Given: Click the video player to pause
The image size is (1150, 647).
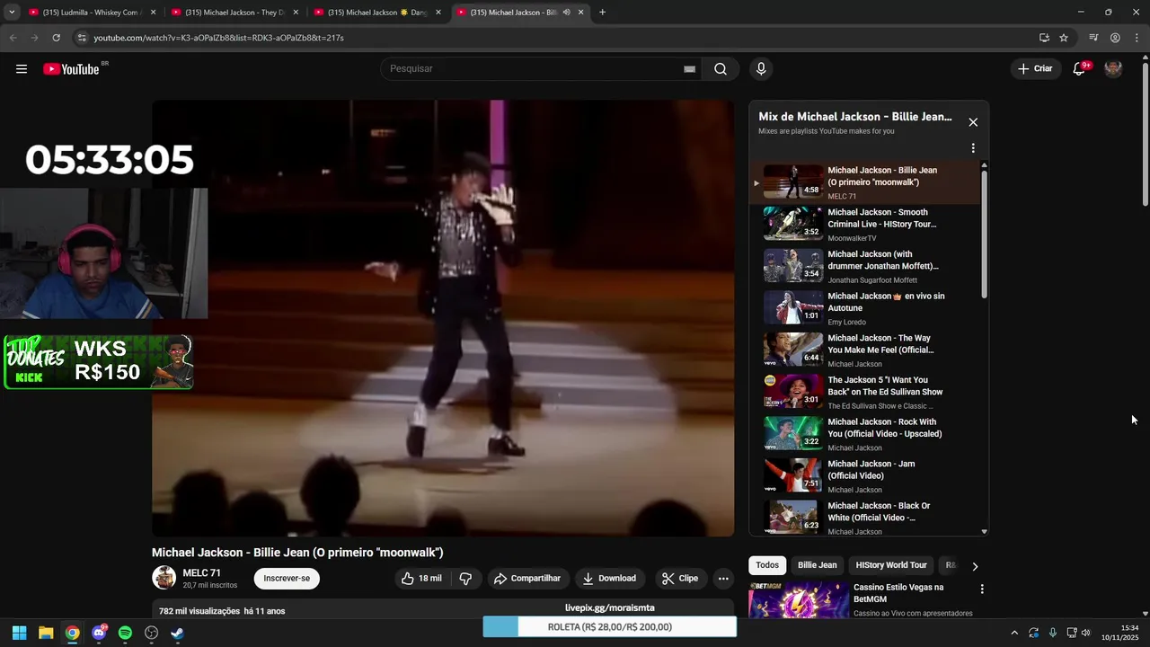Looking at the screenshot, I should tap(443, 318).
